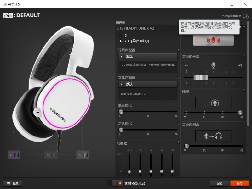Click the 低音优化 slider handle

pos(121,112)
